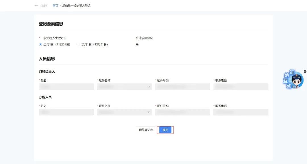Click the 人员信息 heading
307x164 pixels.
(x=47, y=59)
